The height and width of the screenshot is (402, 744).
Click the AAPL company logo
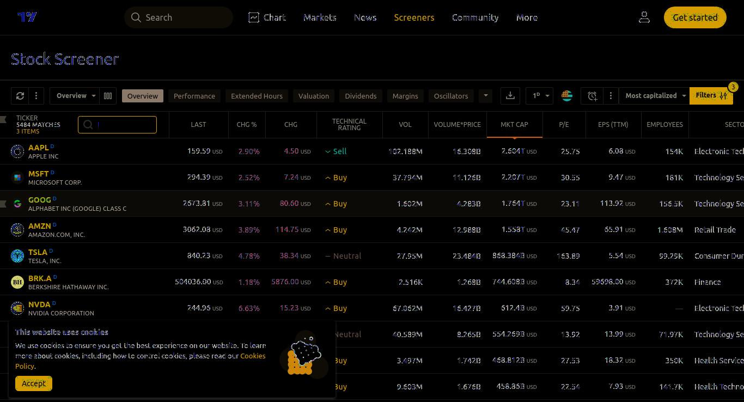17,151
